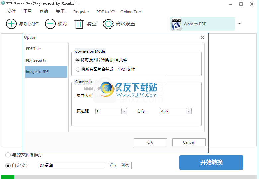Close the Option dialog
This screenshot has height=179, width=259.
pyautogui.click(x=202, y=37)
